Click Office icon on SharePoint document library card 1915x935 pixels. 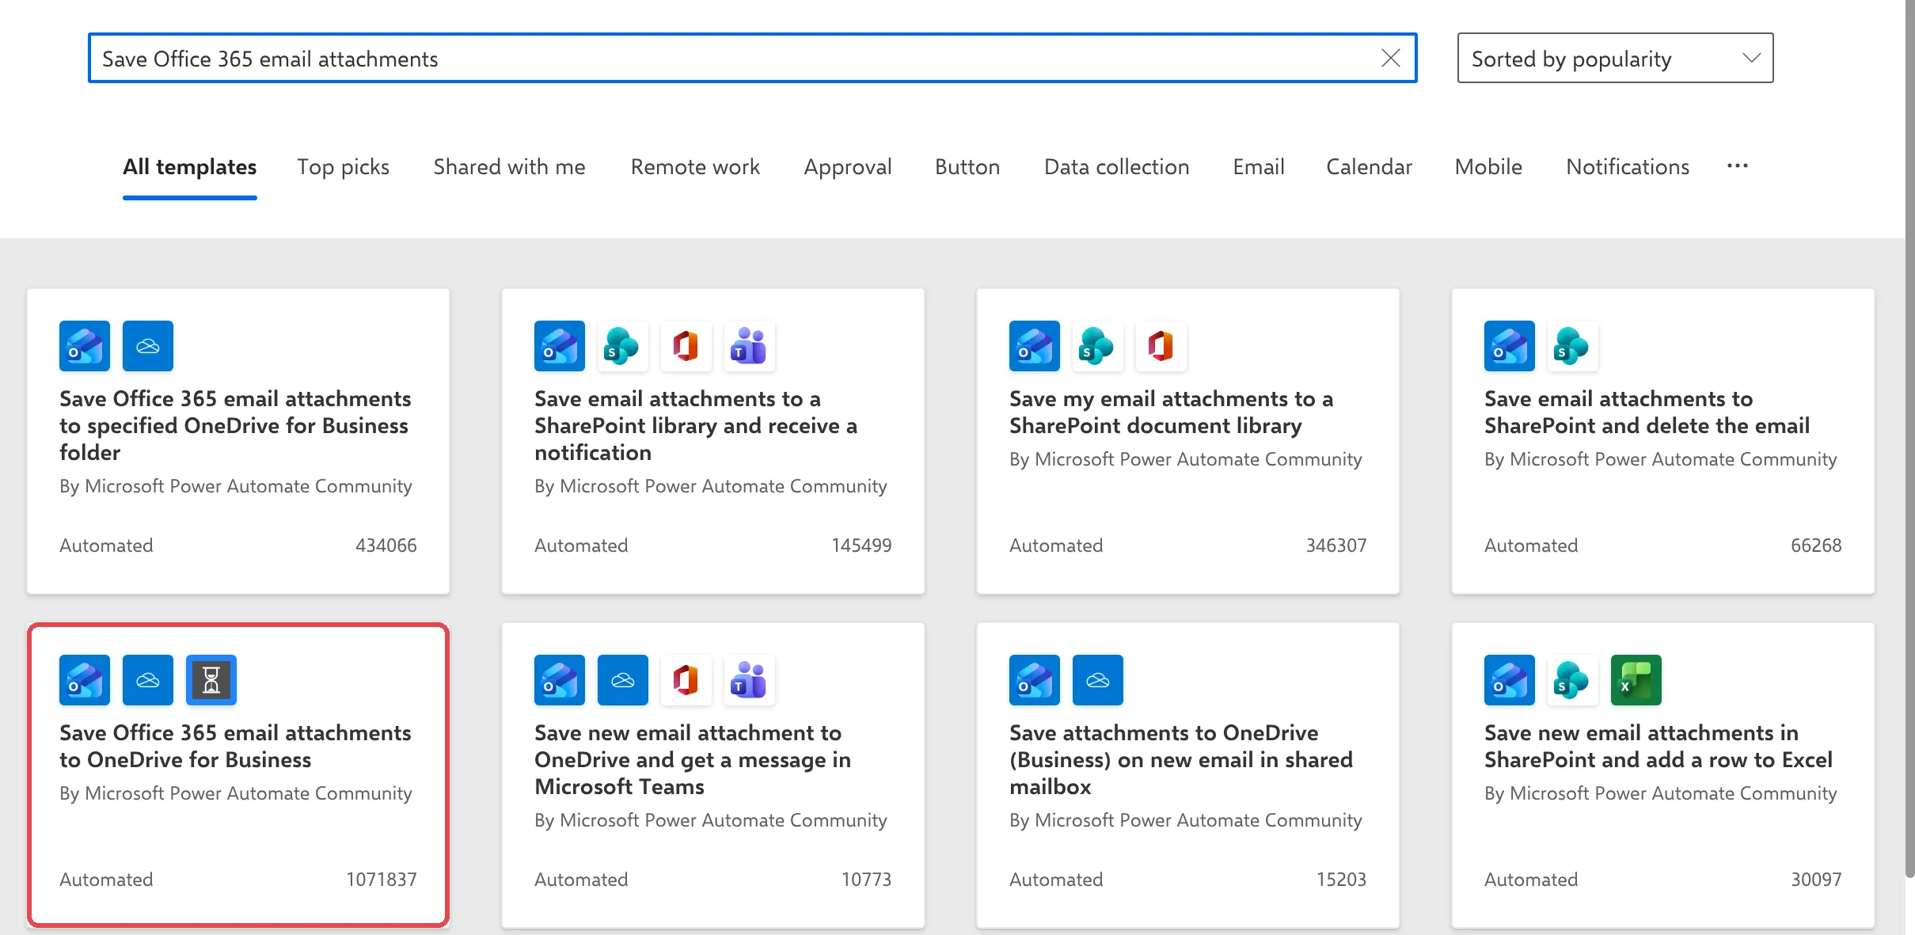click(1161, 346)
